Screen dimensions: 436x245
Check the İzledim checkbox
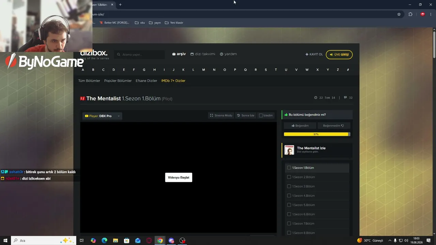pos(261,115)
